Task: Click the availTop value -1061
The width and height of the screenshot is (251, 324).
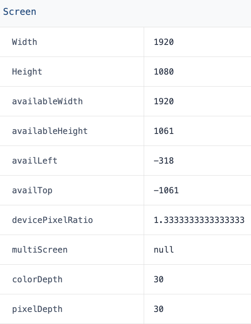Action: pyautogui.click(x=166, y=190)
